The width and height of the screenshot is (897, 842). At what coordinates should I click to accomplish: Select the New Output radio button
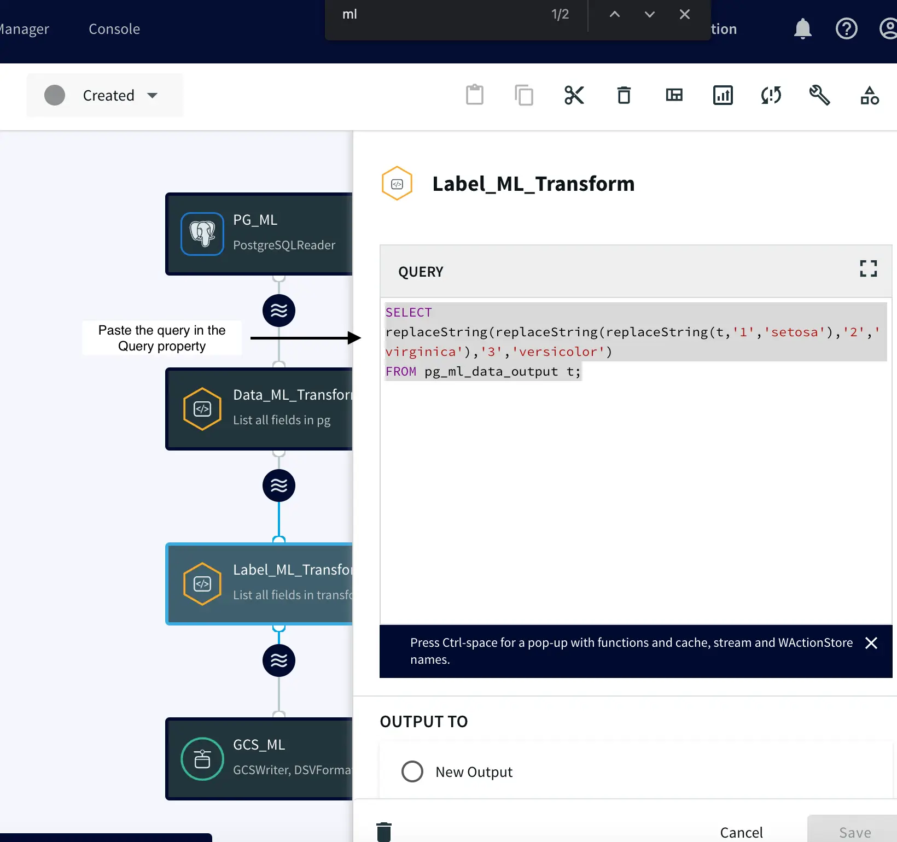[x=412, y=771]
